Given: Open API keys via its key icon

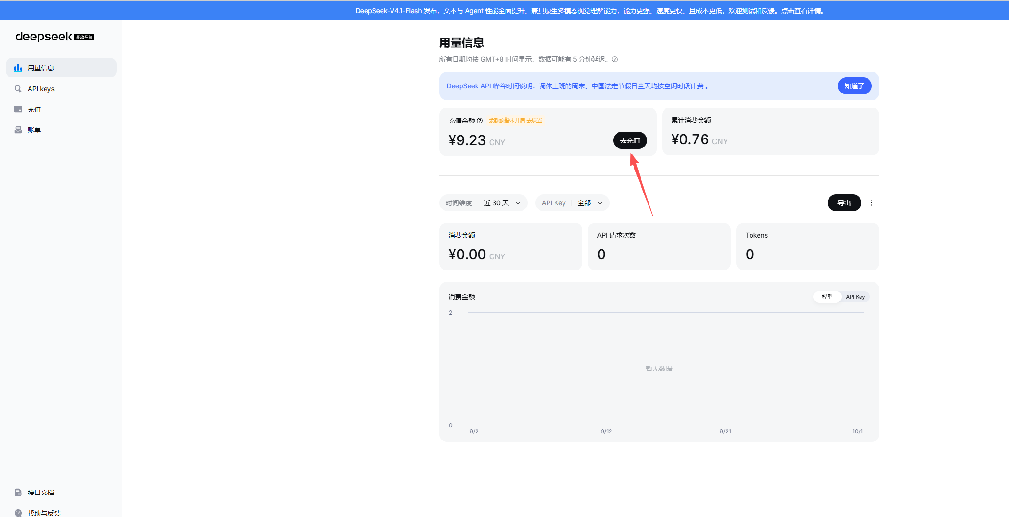Looking at the screenshot, I should [18, 89].
